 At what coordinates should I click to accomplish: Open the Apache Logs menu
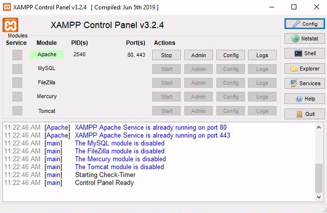tap(262, 55)
